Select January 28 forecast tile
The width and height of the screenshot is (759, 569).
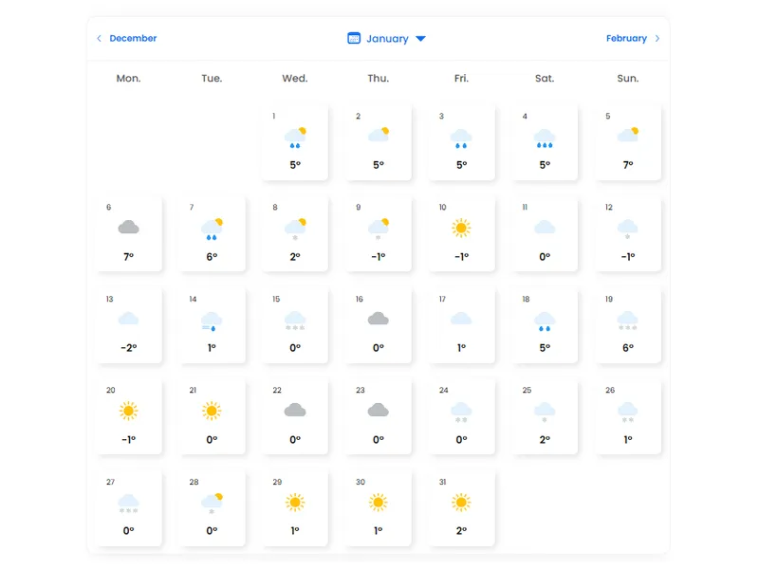(212, 505)
